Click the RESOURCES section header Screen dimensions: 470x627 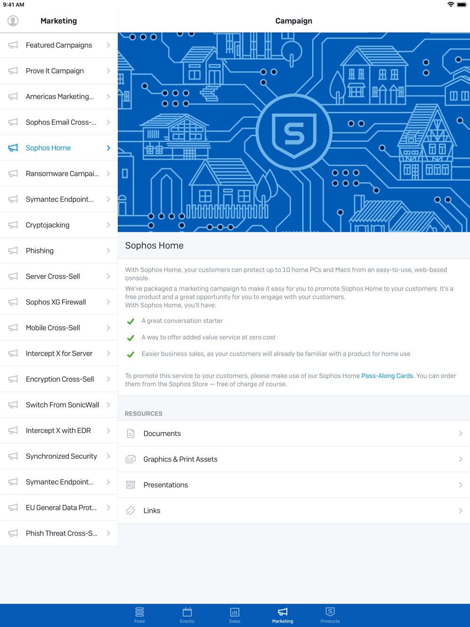point(144,414)
